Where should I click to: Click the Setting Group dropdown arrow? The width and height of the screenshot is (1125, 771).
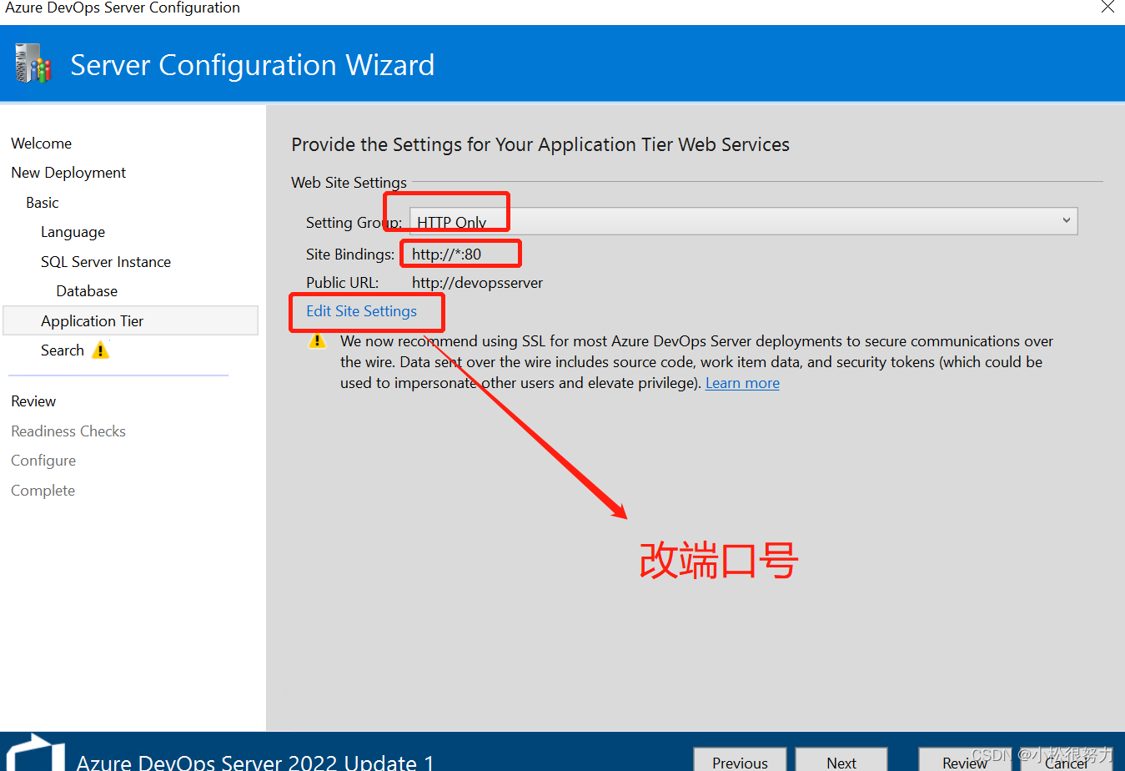click(1066, 221)
